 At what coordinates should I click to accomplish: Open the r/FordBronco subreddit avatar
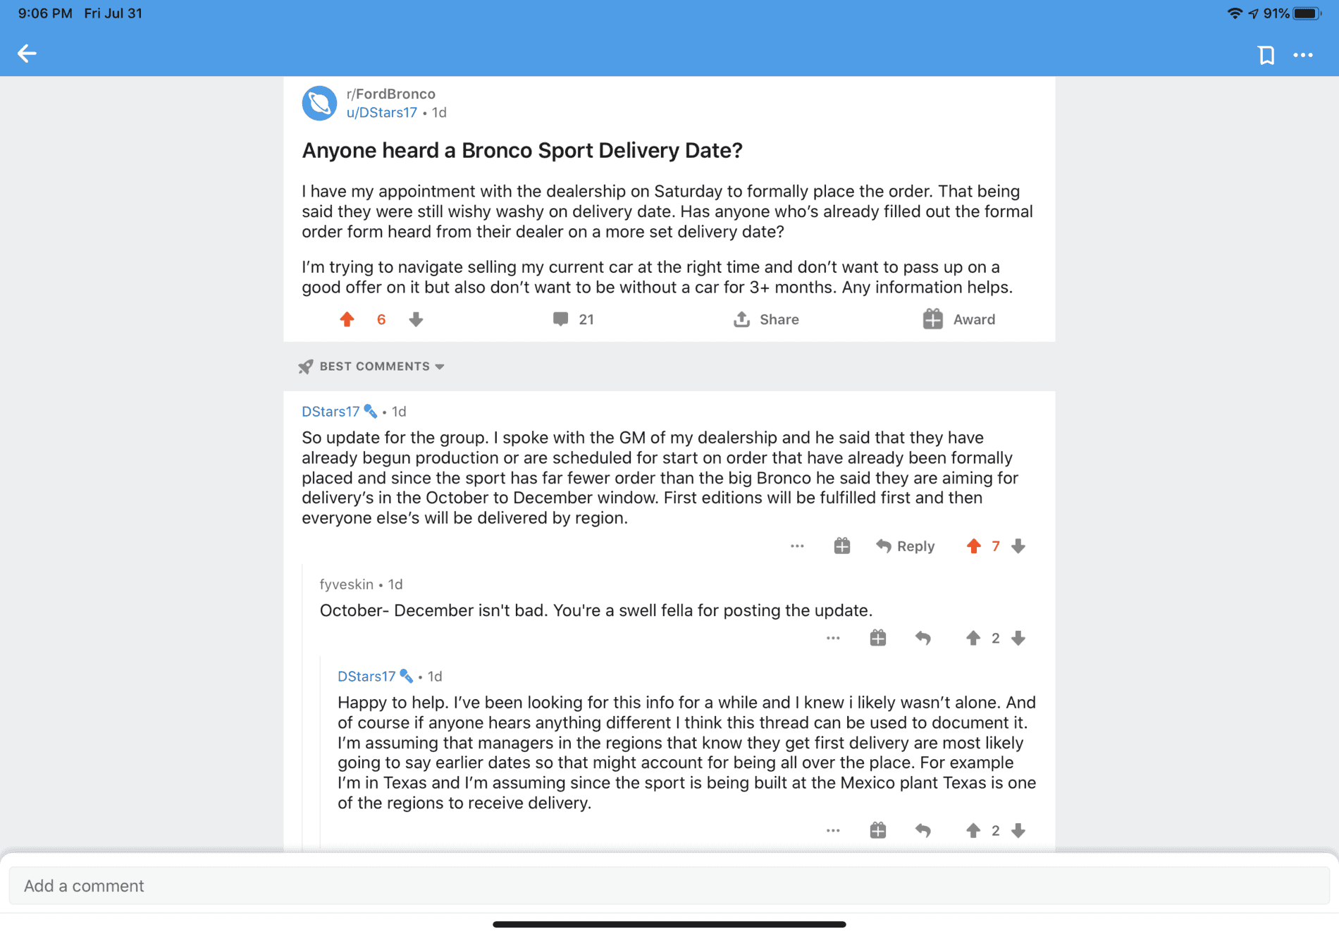click(x=319, y=104)
